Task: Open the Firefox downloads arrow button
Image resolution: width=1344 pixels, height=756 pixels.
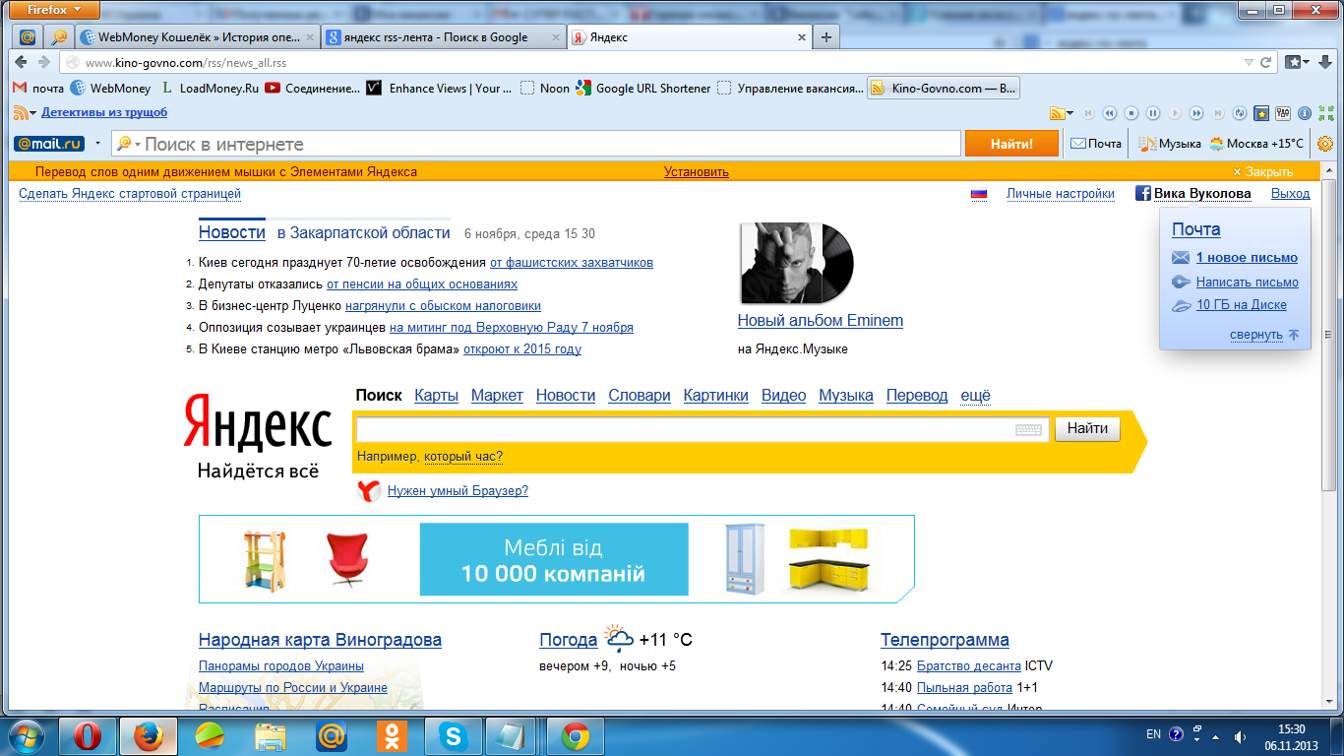Action: (1324, 62)
